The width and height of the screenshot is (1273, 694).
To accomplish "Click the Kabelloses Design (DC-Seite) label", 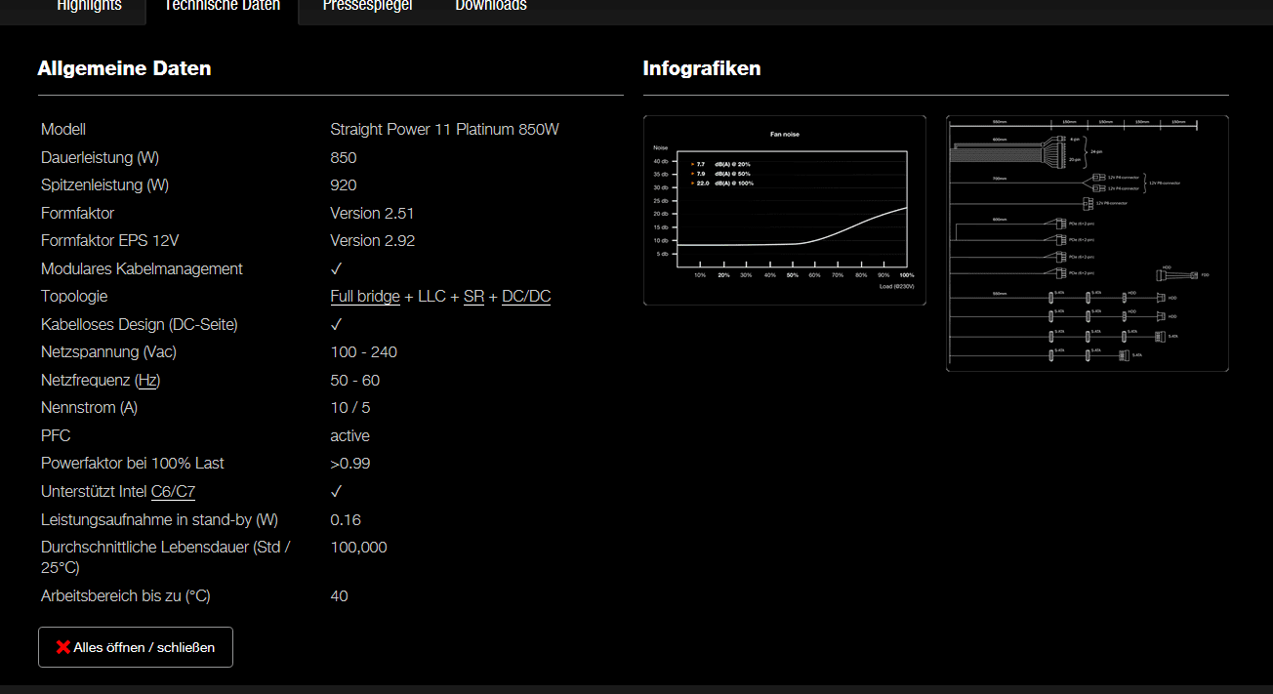I will coord(140,325).
